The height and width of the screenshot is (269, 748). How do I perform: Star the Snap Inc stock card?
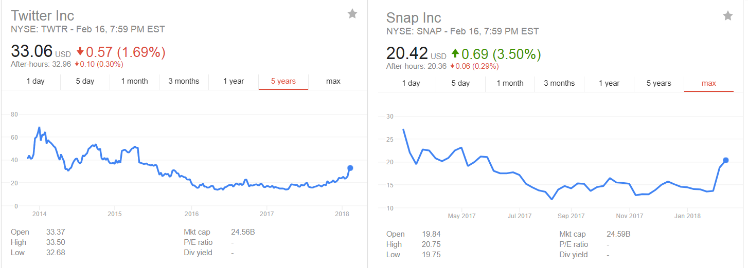pyautogui.click(x=728, y=16)
